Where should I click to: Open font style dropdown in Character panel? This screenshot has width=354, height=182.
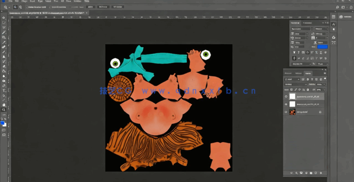(x=322, y=29)
